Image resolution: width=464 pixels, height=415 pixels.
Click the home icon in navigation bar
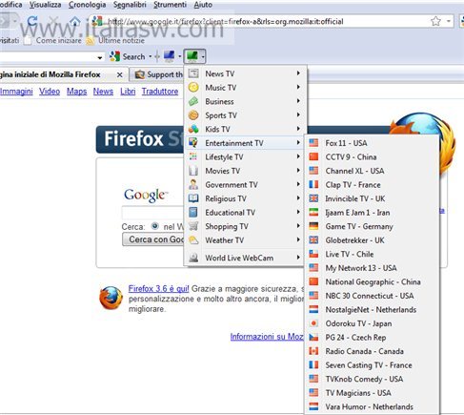(75, 21)
